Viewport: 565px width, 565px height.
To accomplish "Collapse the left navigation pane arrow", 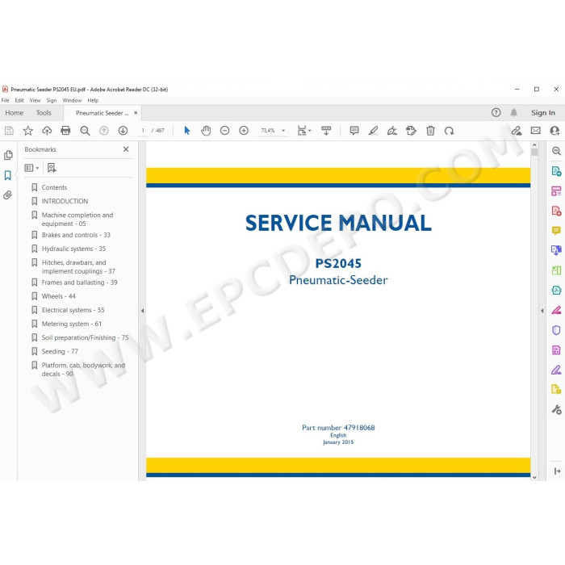I will [142, 311].
